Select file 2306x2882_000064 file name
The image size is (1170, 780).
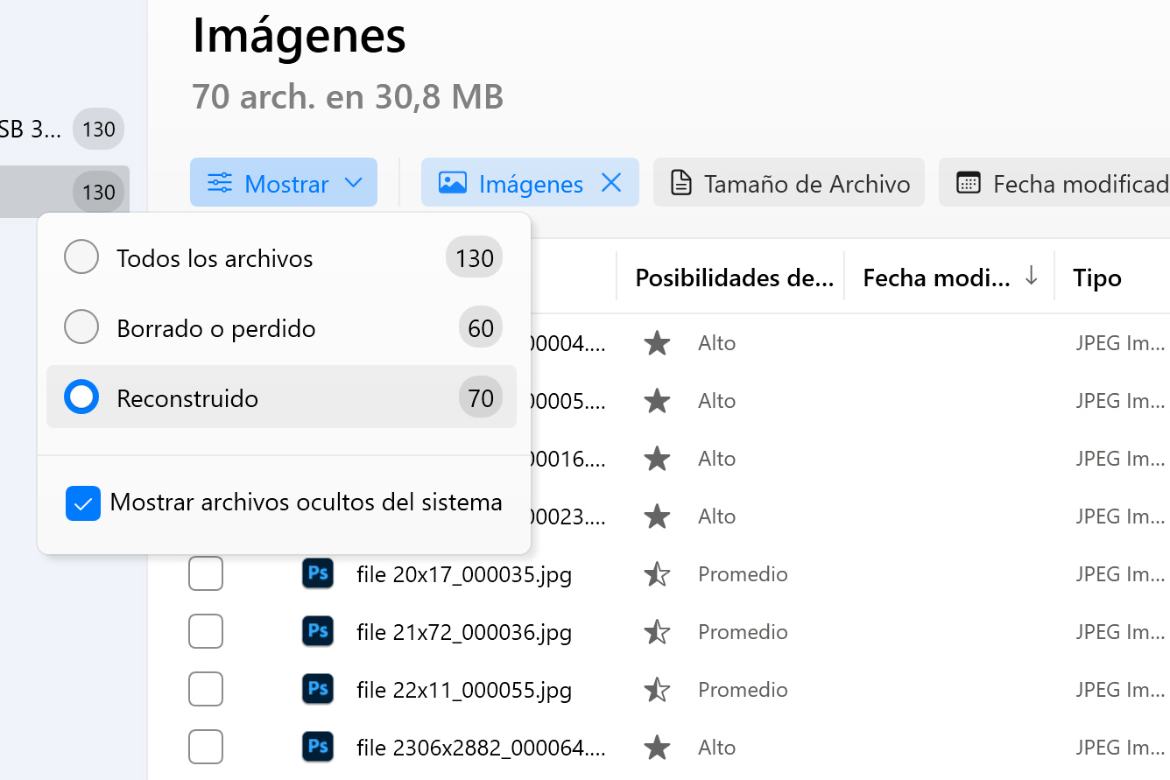click(x=482, y=748)
